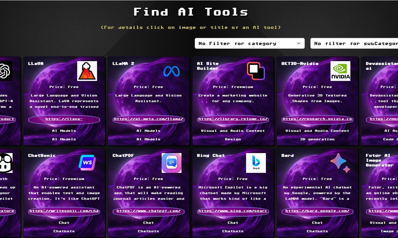Open the research.nvidia.com link
The width and height of the screenshot is (398, 238).
click(317, 119)
